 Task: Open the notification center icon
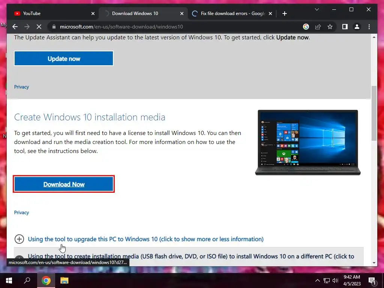pyautogui.click(x=372, y=280)
